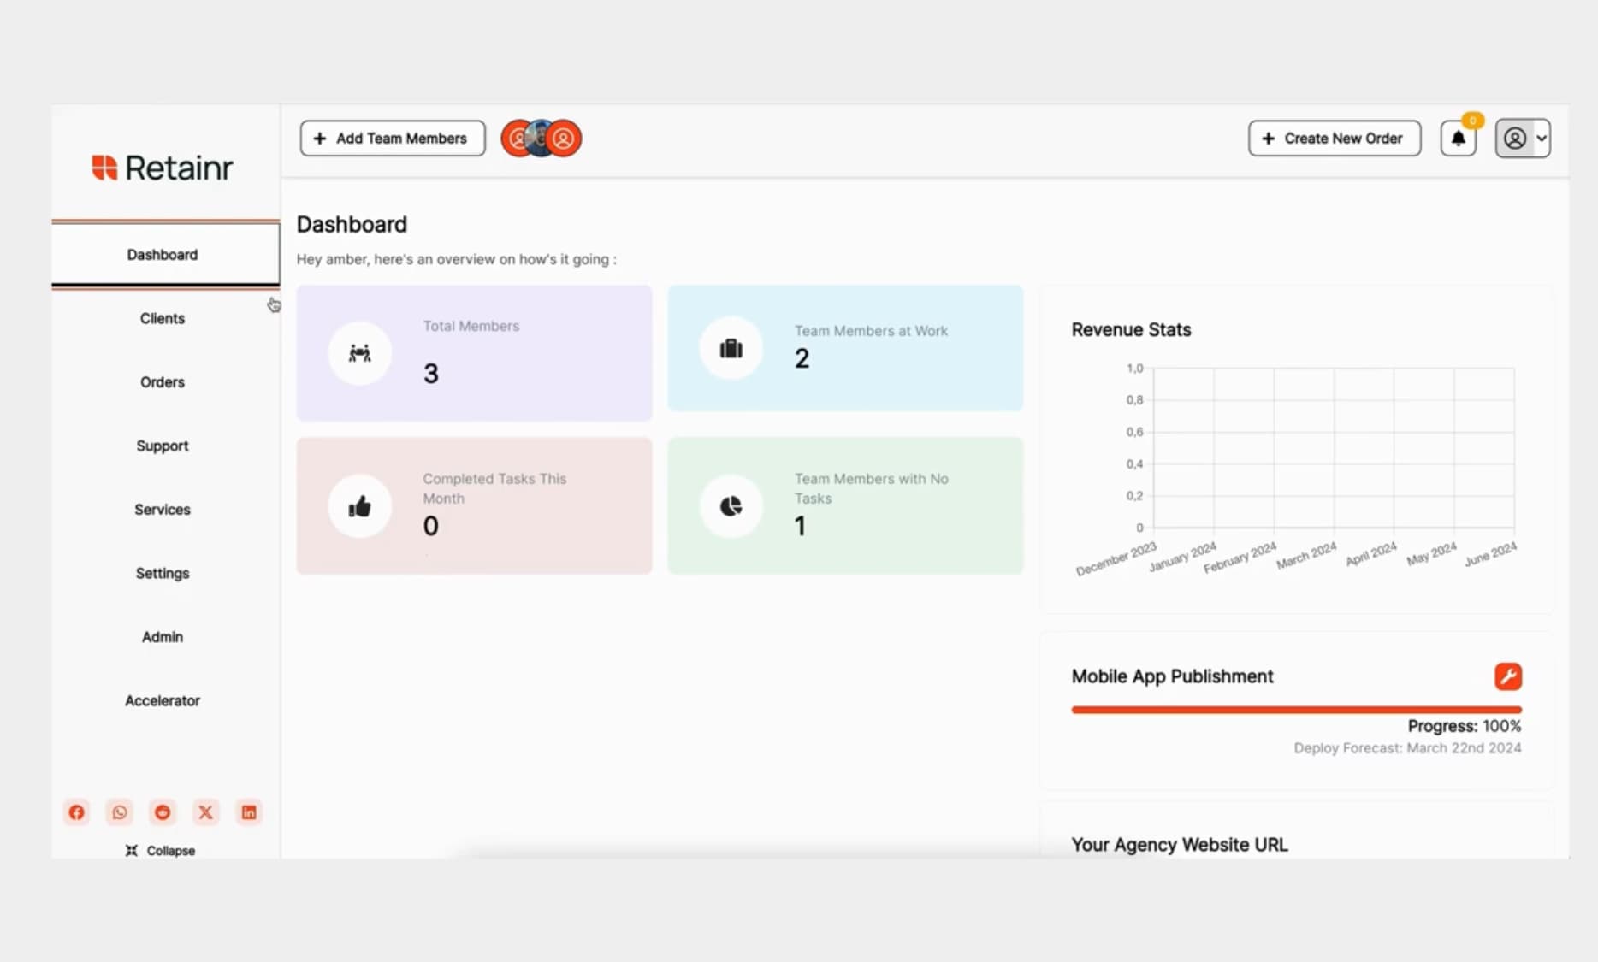1598x962 pixels.
Task: Click the 'Your Agency Website URL' heading
Action: 1180,845
